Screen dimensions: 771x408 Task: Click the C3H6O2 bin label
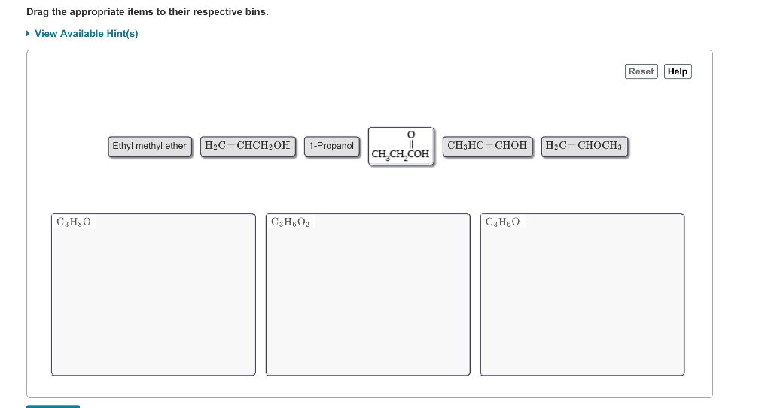pos(290,222)
